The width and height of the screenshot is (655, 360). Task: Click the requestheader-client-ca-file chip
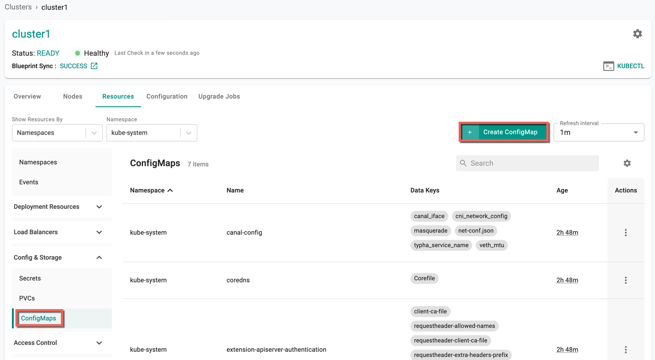pos(450,340)
